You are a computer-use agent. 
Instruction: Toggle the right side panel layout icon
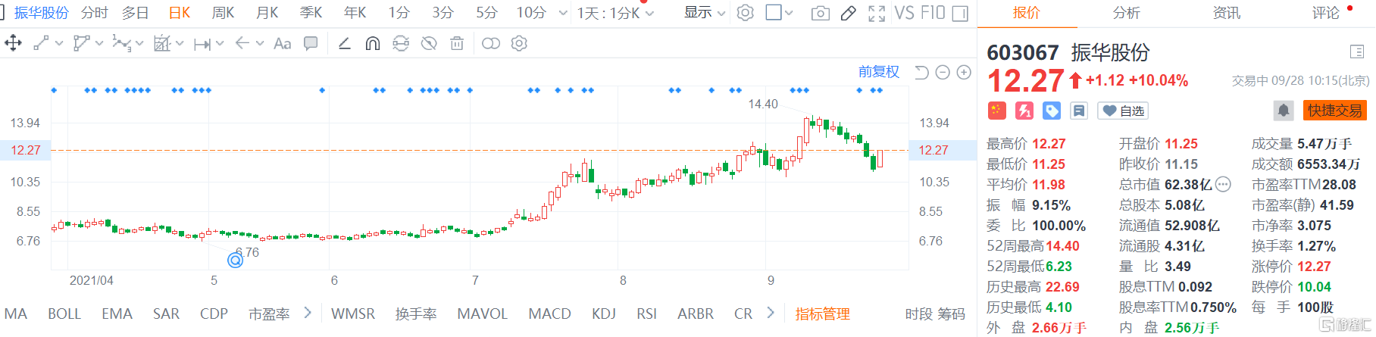(960, 13)
